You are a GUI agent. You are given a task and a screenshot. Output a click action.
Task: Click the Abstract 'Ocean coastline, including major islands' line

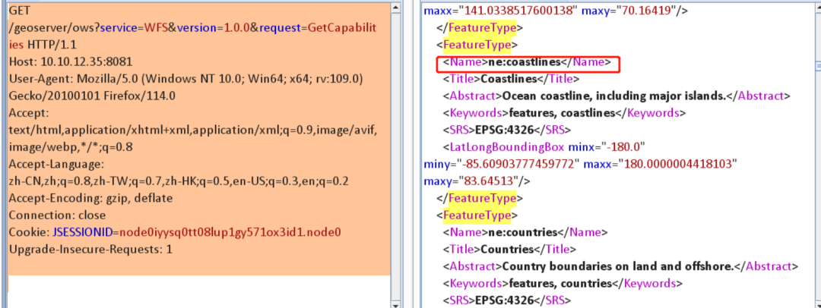tap(617, 96)
